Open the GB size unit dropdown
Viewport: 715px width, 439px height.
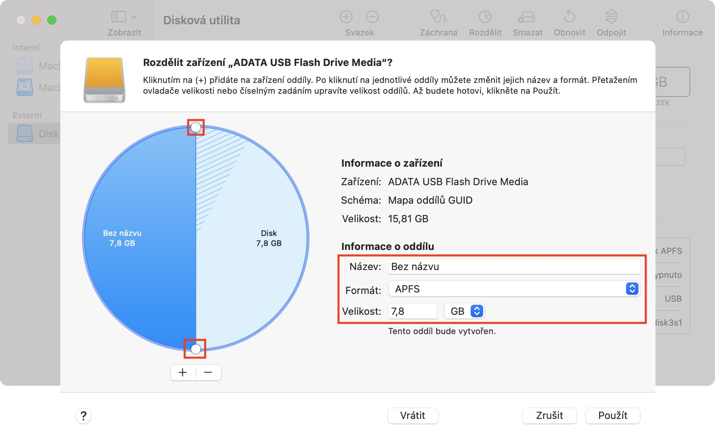pyautogui.click(x=465, y=311)
